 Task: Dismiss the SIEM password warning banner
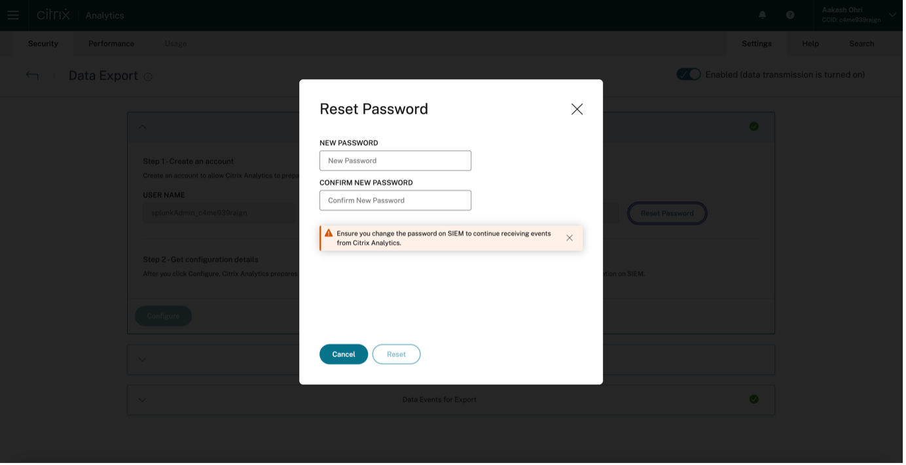coord(570,238)
